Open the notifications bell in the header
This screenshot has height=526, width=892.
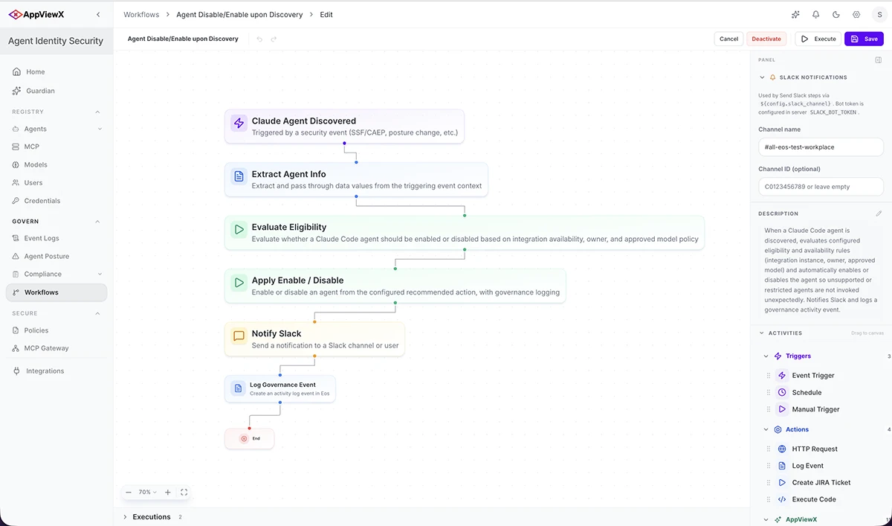point(815,15)
